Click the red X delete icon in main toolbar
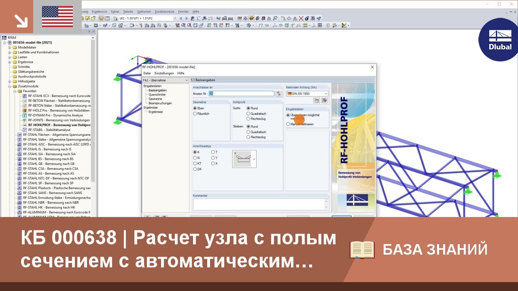This screenshot has height=291, width=518. [x=301, y=18]
